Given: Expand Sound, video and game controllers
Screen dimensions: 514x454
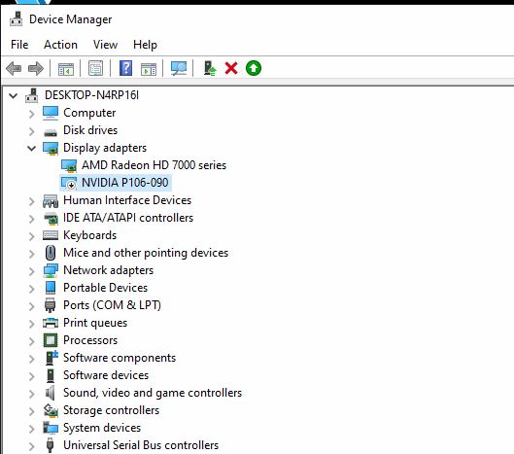Looking at the screenshot, I should [x=31, y=394].
